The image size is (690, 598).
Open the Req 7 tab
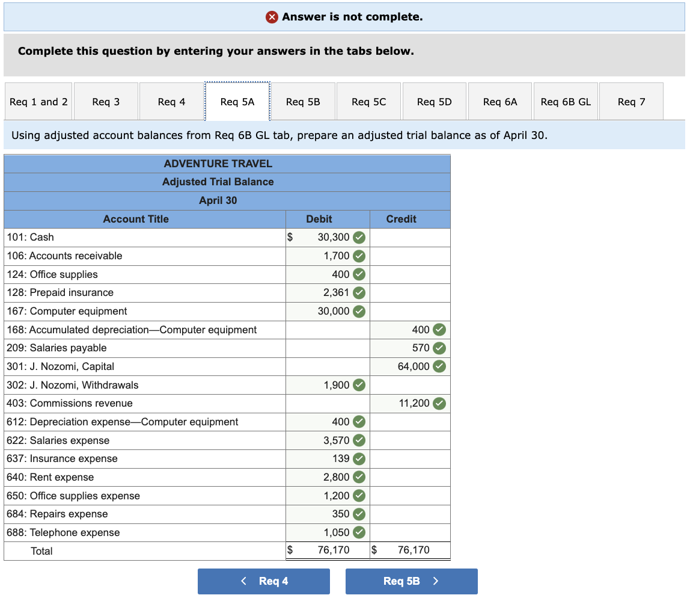coord(631,102)
